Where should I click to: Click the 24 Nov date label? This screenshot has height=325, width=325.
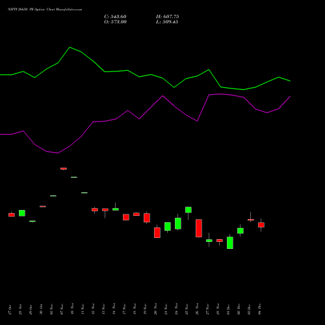[x=176, y=309]
